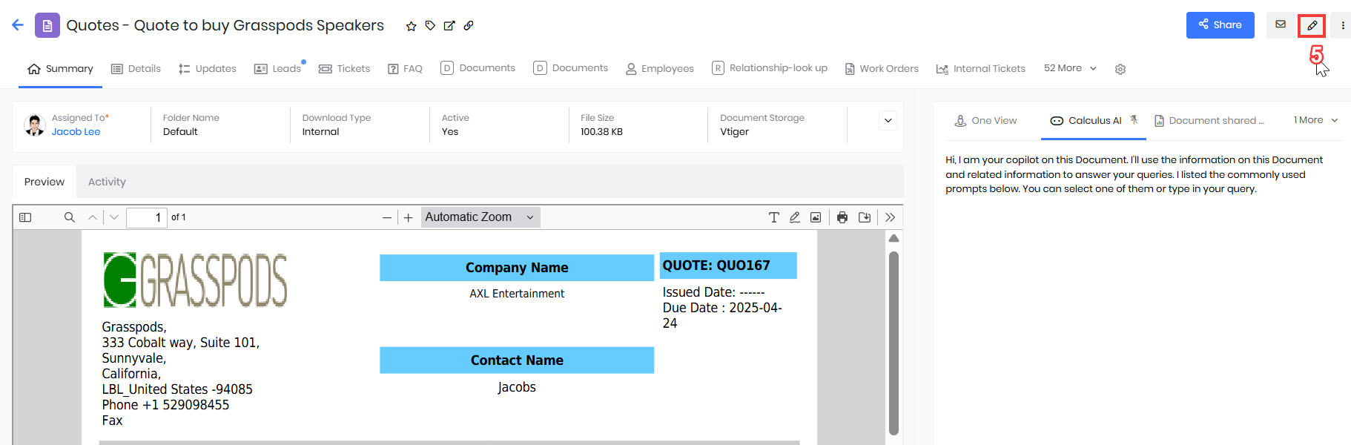Open the first Documents tab

tap(478, 68)
